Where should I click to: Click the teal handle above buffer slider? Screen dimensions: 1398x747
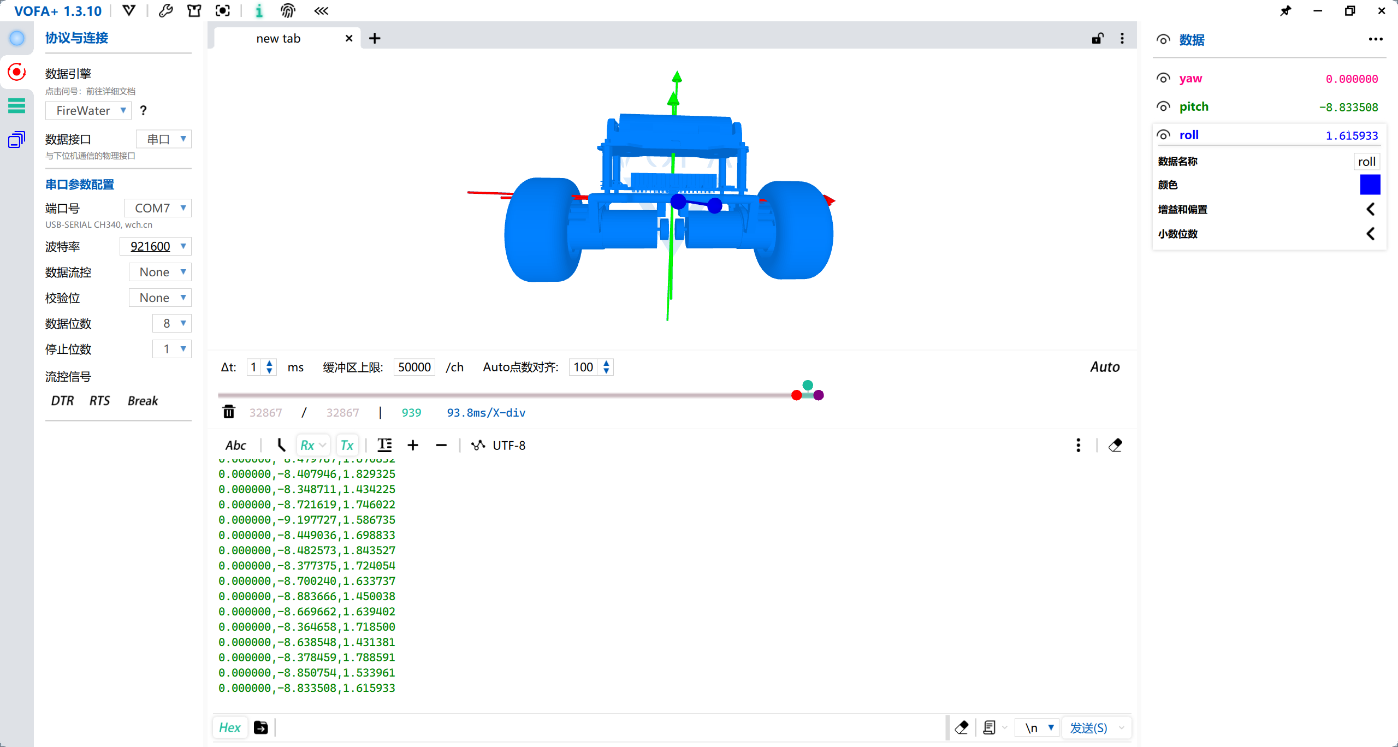808,385
